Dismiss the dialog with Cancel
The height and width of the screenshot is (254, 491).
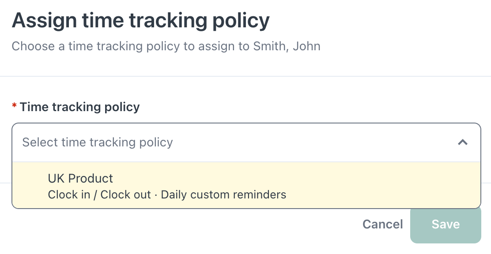(x=383, y=224)
